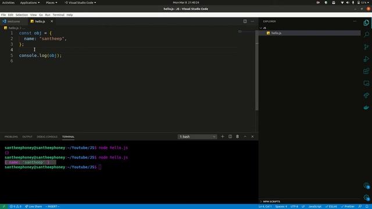372x209 pixels.
Task: Switch to the PROBLEMS panel tab
Action: (11, 137)
